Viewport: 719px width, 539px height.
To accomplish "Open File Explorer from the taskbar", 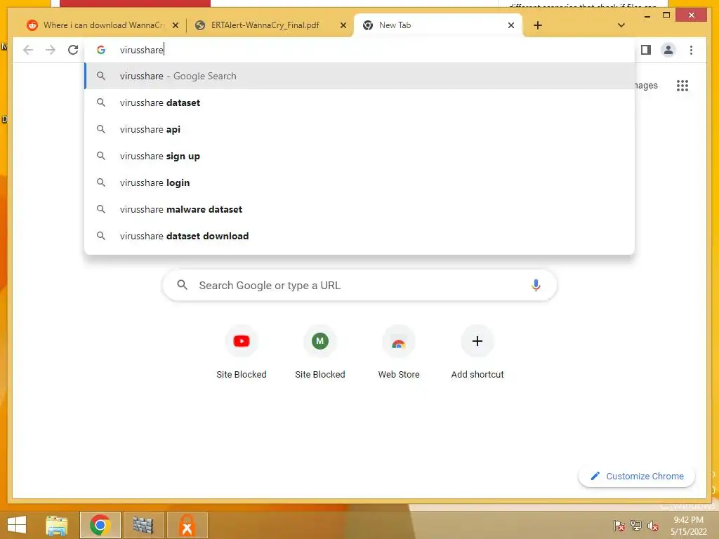I will [x=57, y=525].
